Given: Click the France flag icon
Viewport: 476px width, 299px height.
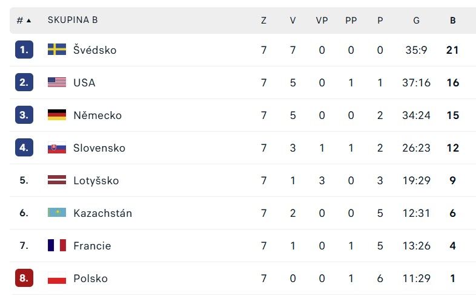Looking at the screenshot, I should point(57,245).
